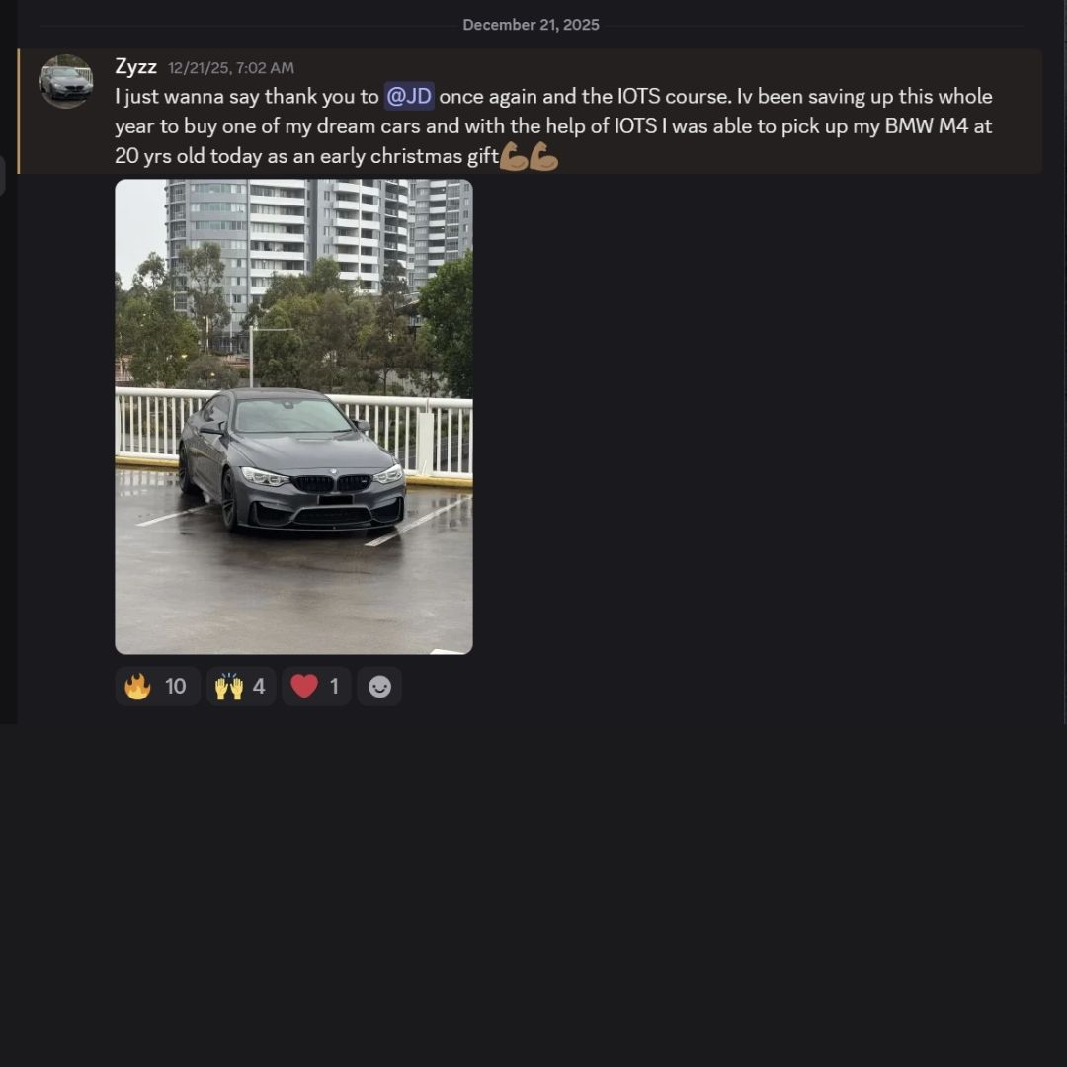Toggle the red heart reaction
The height and width of the screenshot is (1067, 1067).
316,686
